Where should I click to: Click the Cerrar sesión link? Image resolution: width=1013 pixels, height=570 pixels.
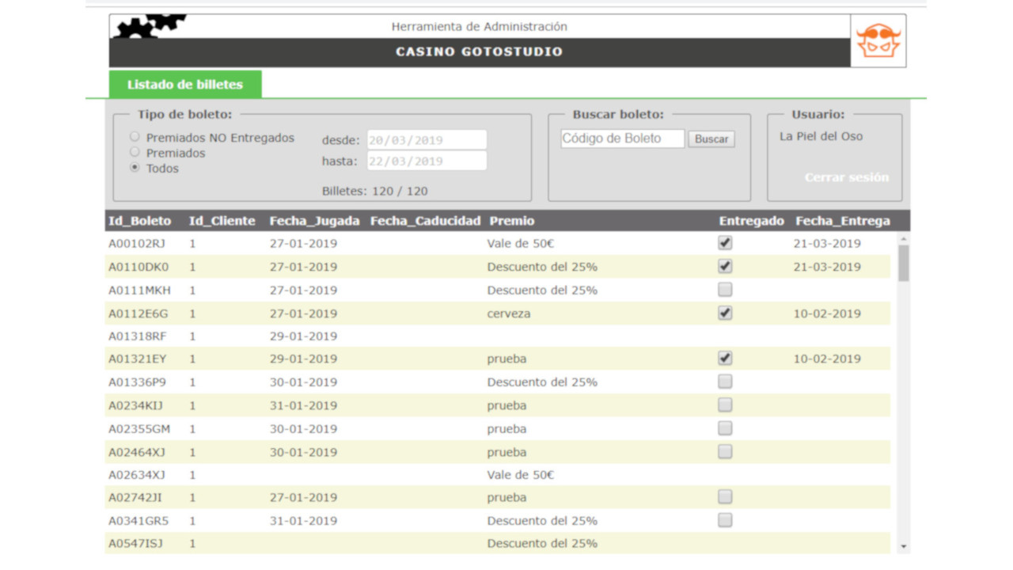846,177
